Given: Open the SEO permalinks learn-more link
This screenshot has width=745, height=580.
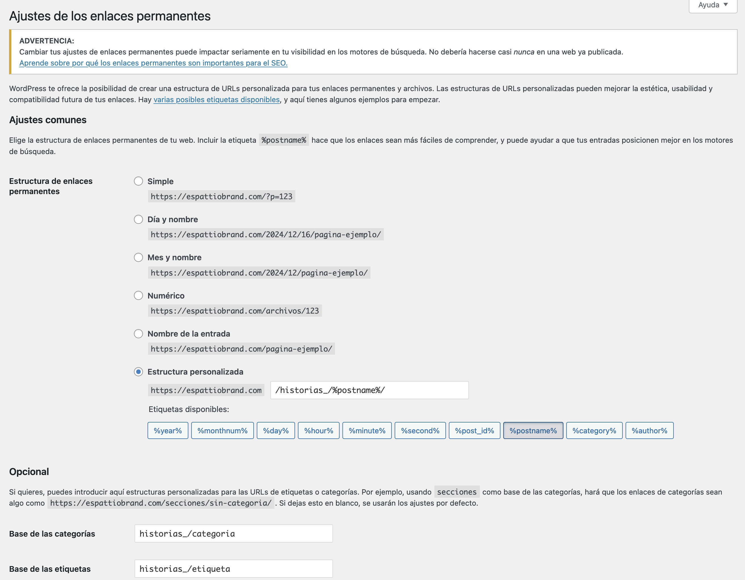Looking at the screenshot, I should click(x=153, y=63).
